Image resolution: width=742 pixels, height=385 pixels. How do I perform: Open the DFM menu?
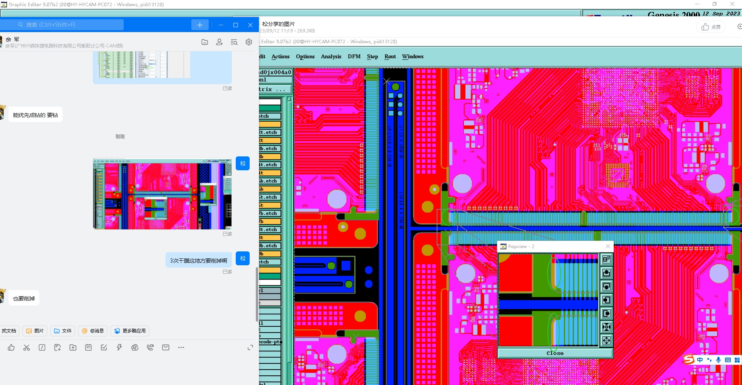(x=354, y=56)
